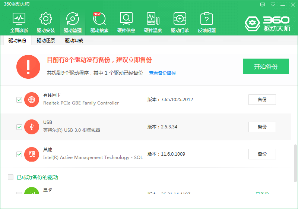Click the green 开始备份 button
The height and width of the screenshot is (209, 298).
pos(266,67)
